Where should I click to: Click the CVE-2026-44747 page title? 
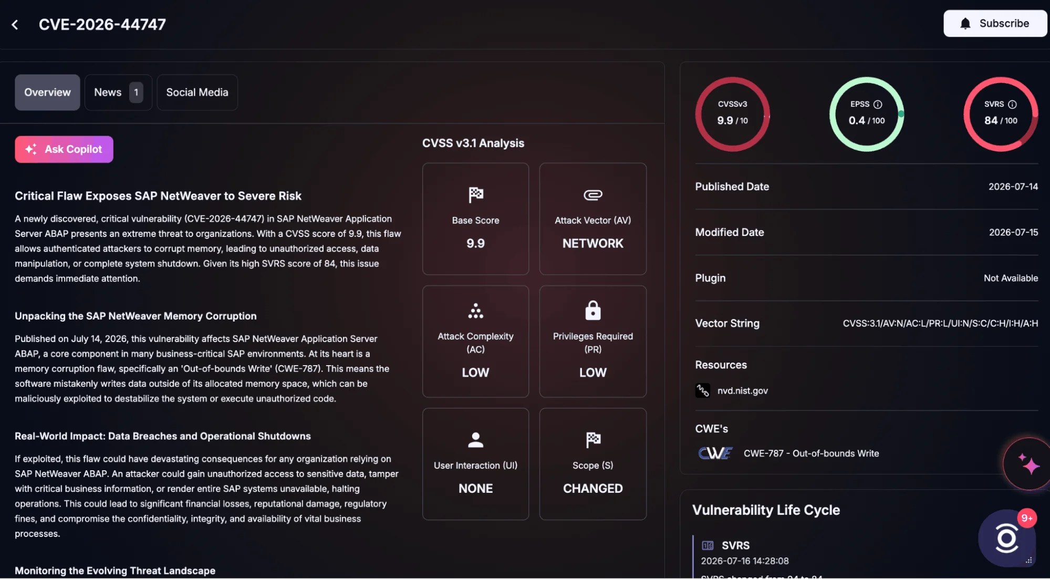pyautogui.click(x=102, y=24)
